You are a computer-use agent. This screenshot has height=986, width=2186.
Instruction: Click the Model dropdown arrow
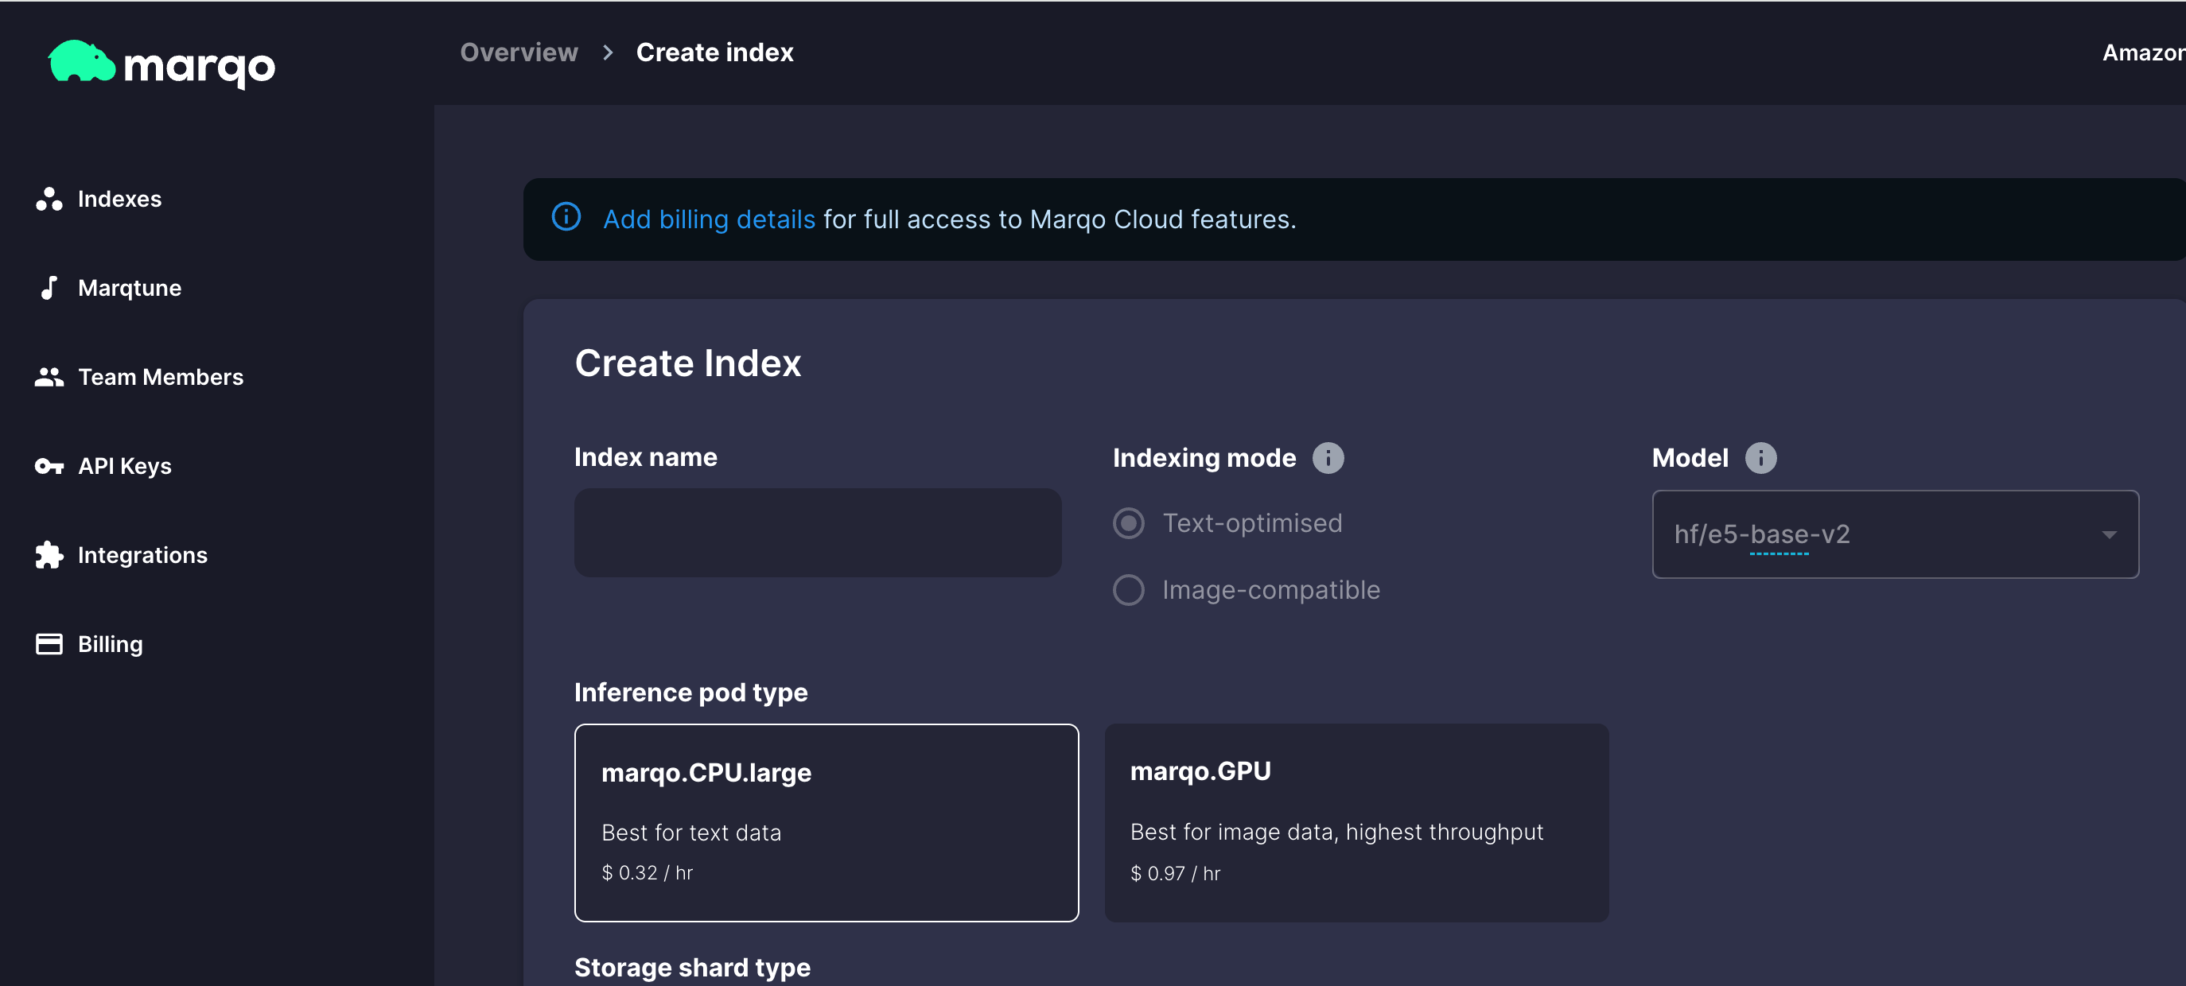[2109, 534]
